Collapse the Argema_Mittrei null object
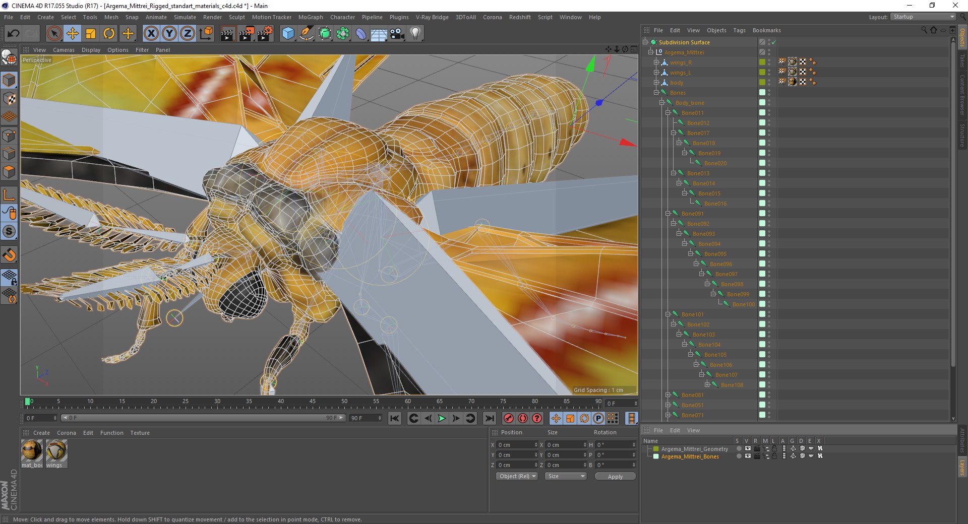The image size is (968, 524). click(651, 52)
